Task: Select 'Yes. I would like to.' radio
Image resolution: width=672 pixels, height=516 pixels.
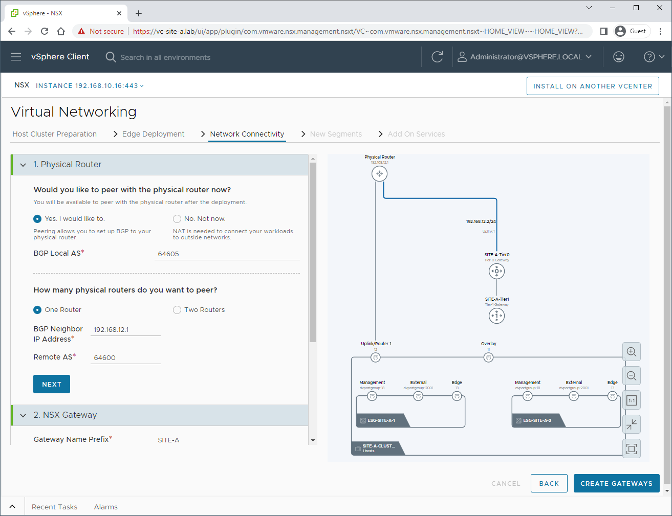Action: (37, 218)
